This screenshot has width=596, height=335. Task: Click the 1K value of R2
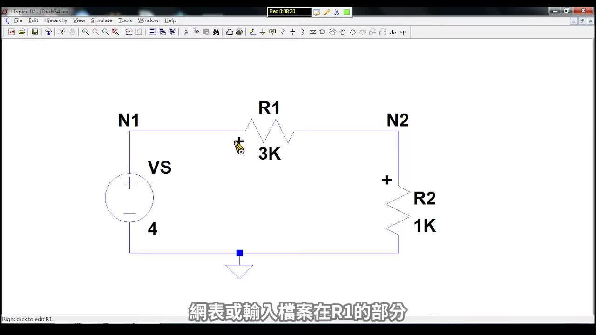coord(425,226)
